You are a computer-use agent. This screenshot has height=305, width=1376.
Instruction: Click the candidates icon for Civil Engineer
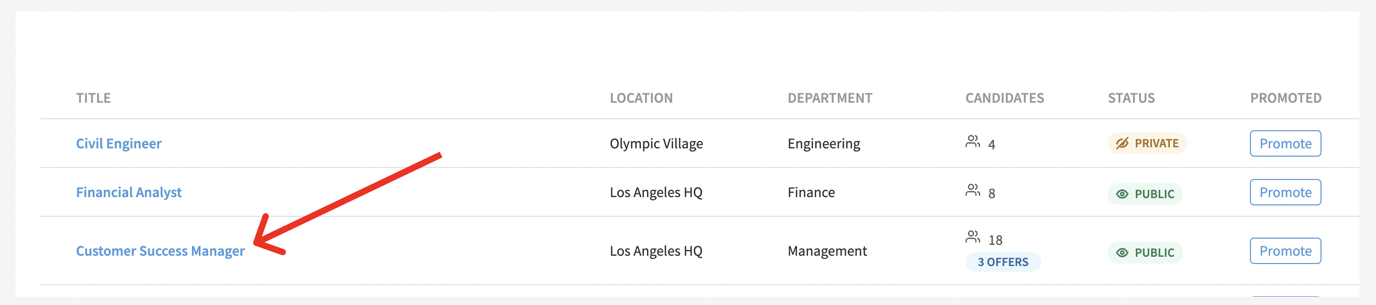coord(973,142)
